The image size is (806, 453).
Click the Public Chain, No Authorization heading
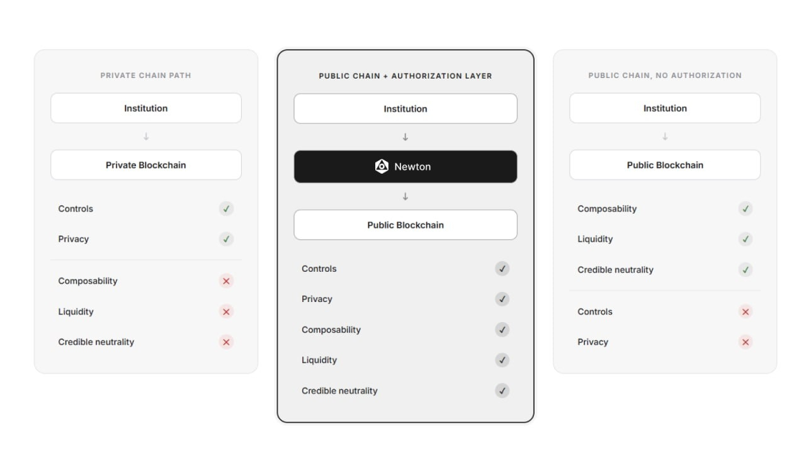tap(665, 75)
